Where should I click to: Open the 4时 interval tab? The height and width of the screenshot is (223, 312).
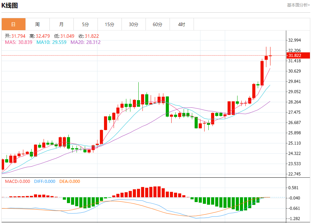[182, 24]
